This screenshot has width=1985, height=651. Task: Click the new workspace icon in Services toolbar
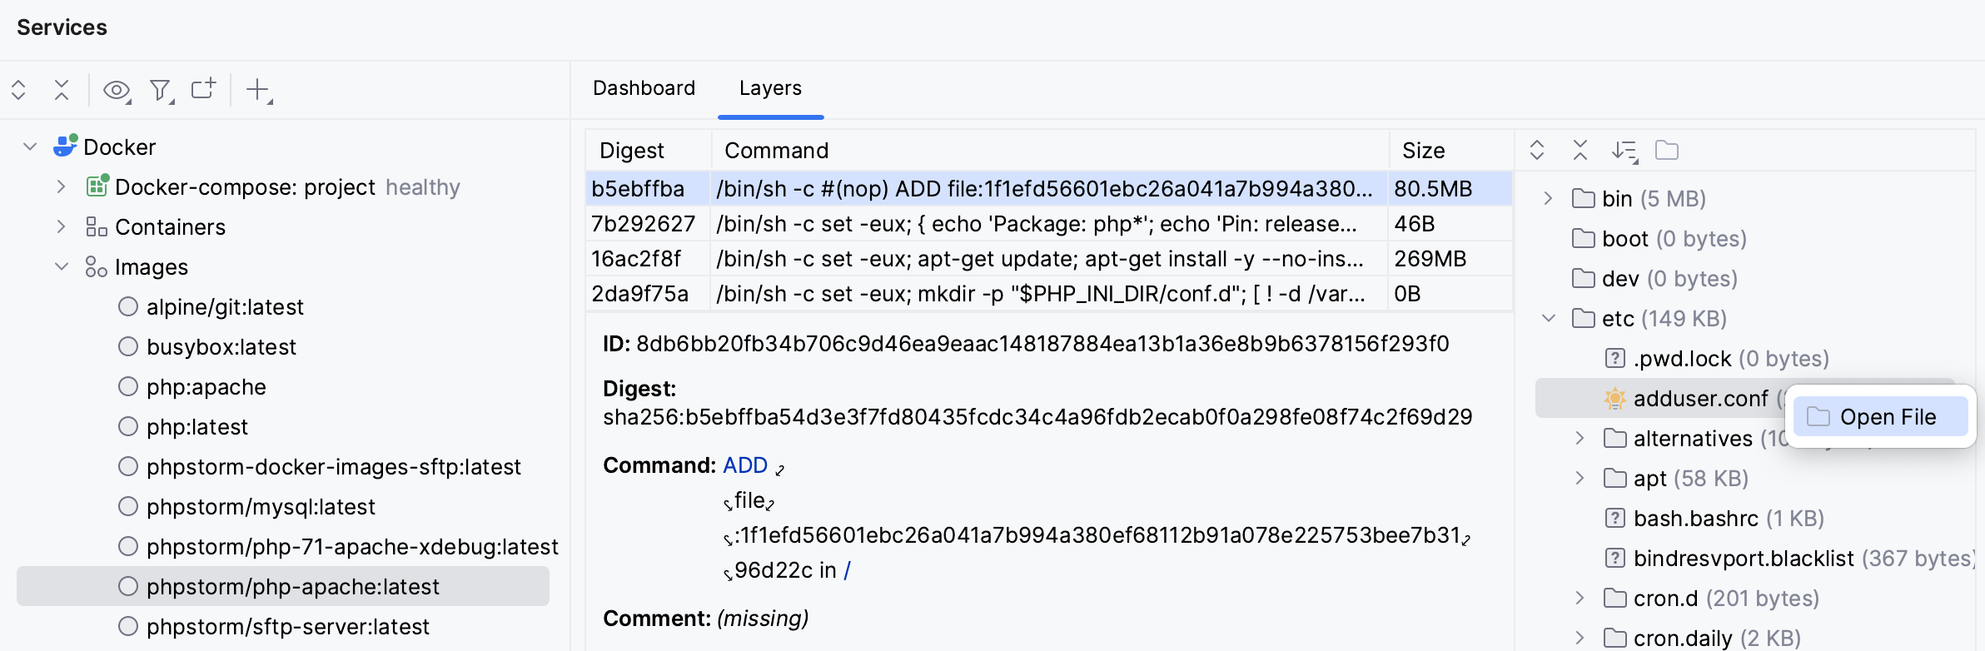point(202,90)
